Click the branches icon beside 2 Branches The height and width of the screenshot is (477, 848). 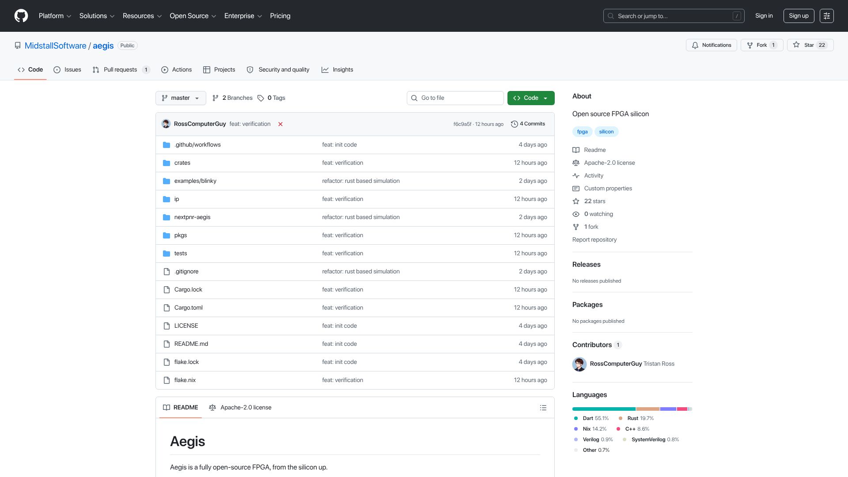[x=216, y=98]
